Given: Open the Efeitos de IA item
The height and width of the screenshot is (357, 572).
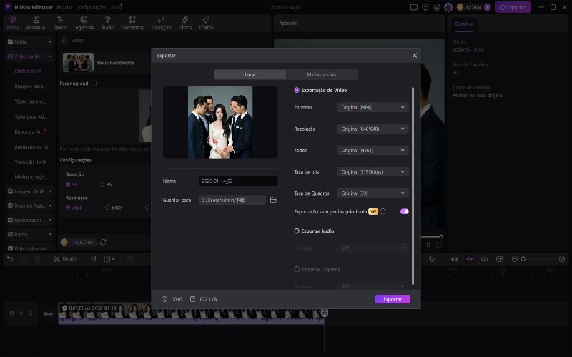Looking at the screenshot, I should (28, 71).
